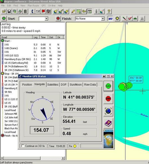Click the yellow Fix indicator
Image resolution: width=149 pixels, height=164 pixels.
[x=75, y=146]
